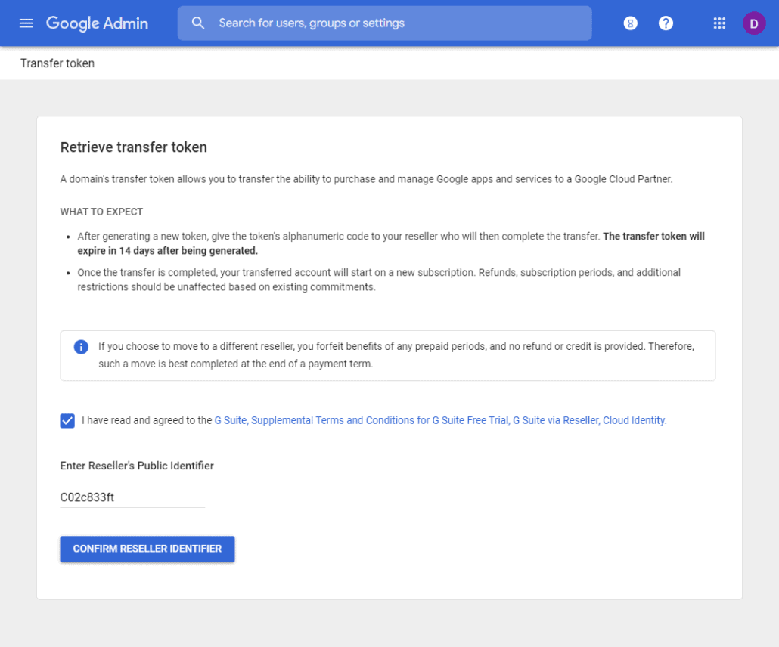Click the Google Admin logo
Screen dimensions: 779x647
[97, 23]
